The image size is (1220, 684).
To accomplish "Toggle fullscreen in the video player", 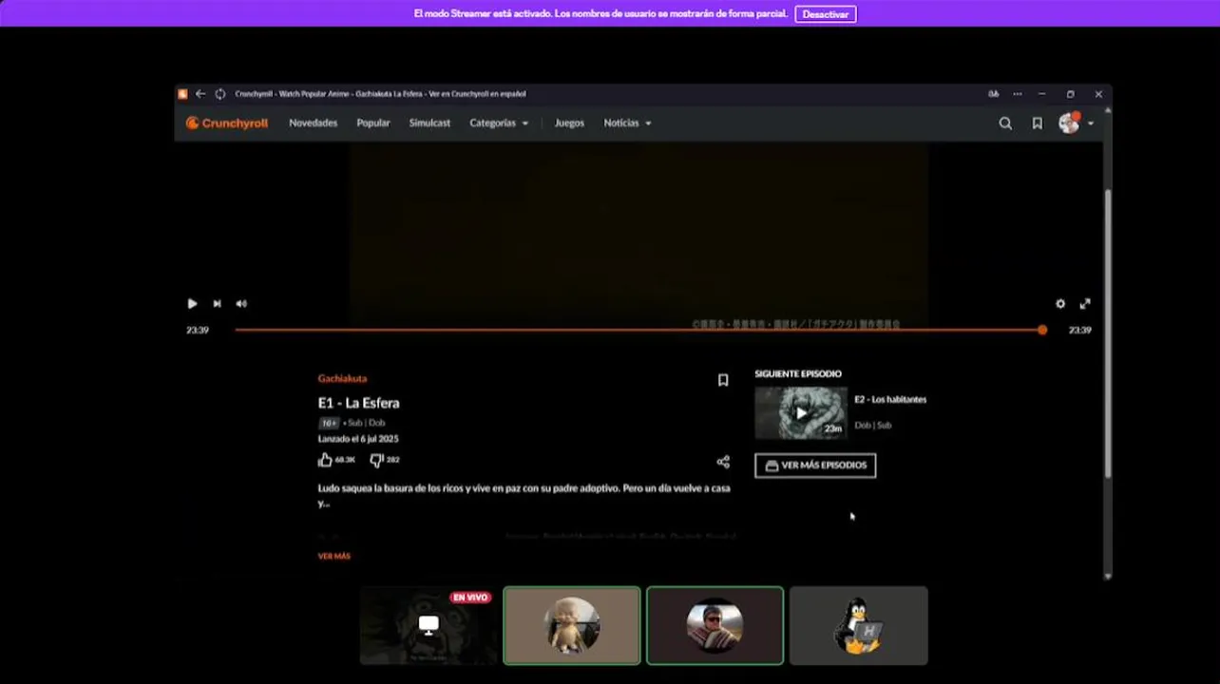I will (1085, 304).
